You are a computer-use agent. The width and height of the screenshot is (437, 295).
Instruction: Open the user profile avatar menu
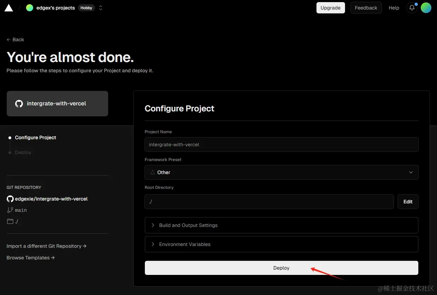[426, 8]
